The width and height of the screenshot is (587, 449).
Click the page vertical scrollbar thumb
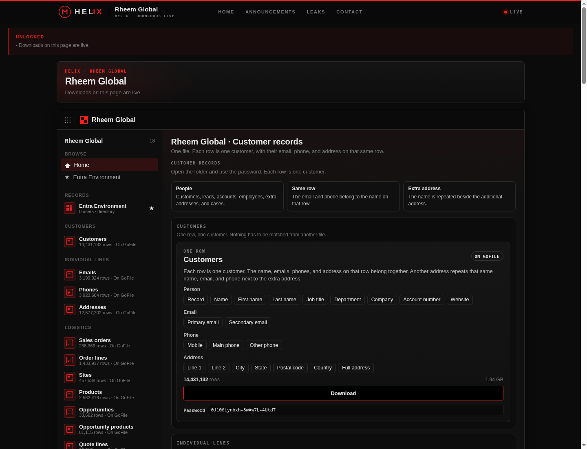(584, 46)
